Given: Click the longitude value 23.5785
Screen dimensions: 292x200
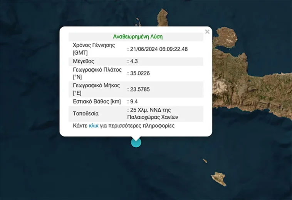Looking at the screenshot, I should (x=140, y=89).
